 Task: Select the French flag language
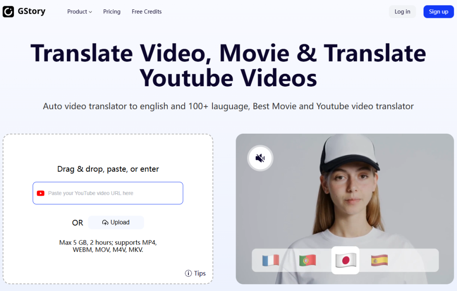(x=270, y=260)
